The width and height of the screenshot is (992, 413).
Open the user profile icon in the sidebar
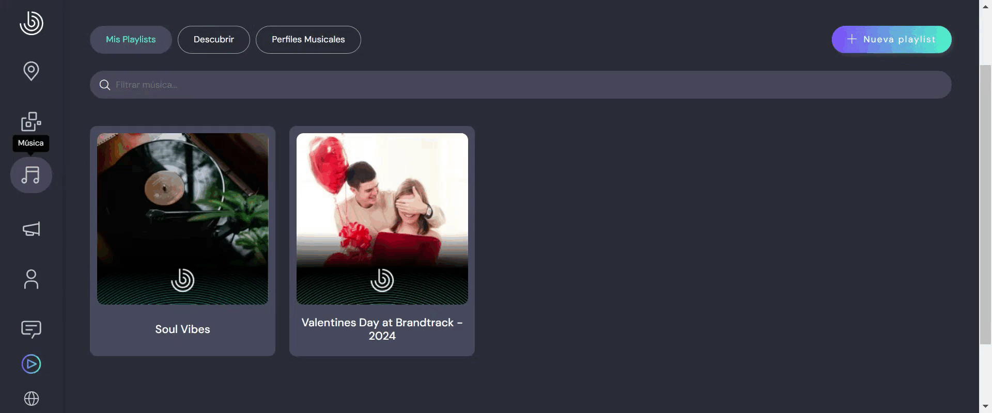31,279
